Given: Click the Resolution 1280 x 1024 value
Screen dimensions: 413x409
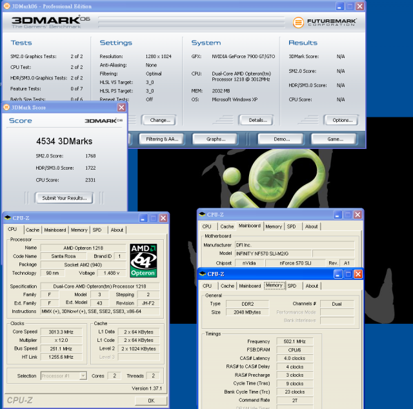Looking at the screenshot, I should pyautogui.click(x=159, y=56).
